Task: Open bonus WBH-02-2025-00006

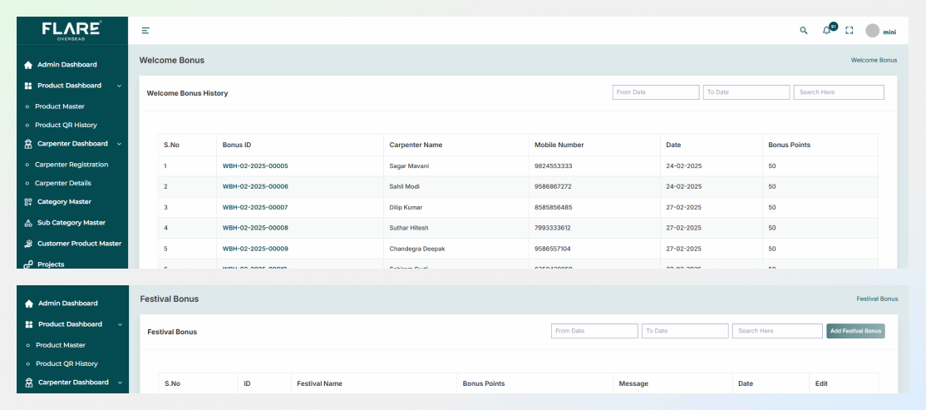Action: (255, 186)
